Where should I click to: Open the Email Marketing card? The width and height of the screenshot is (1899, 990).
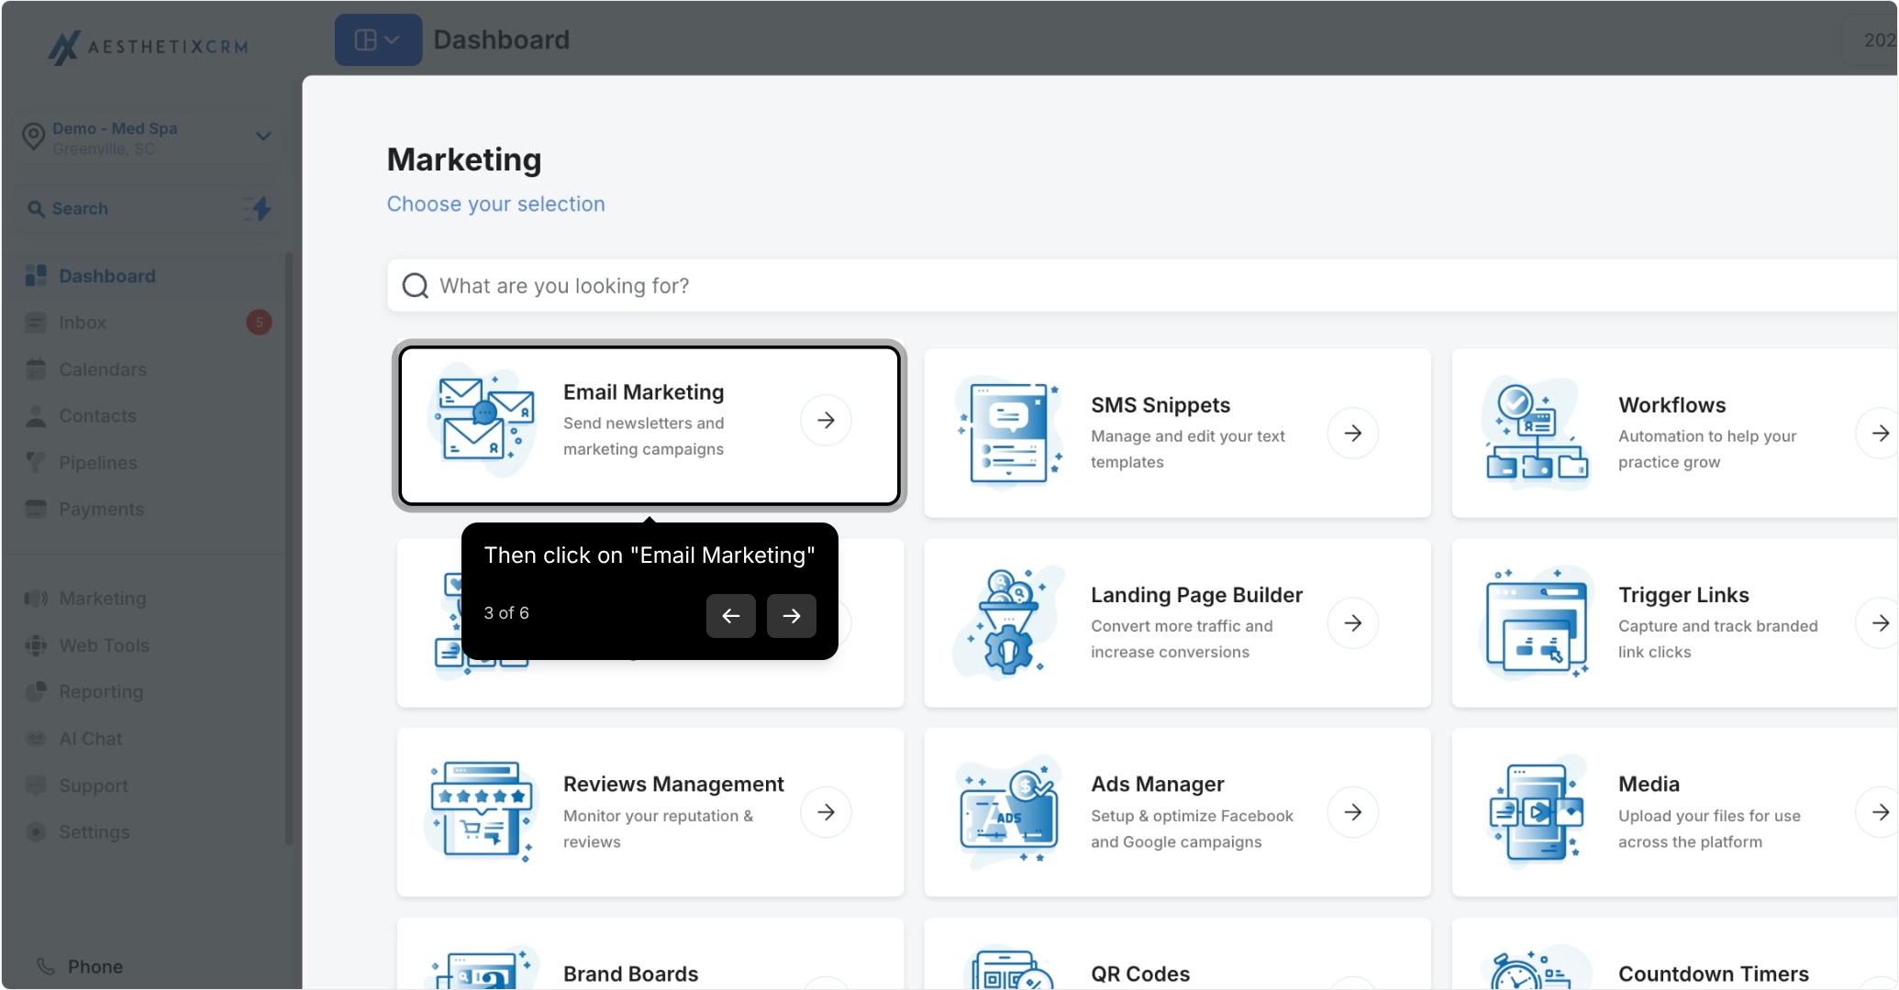pyautogui.click(x=650, y=425)
